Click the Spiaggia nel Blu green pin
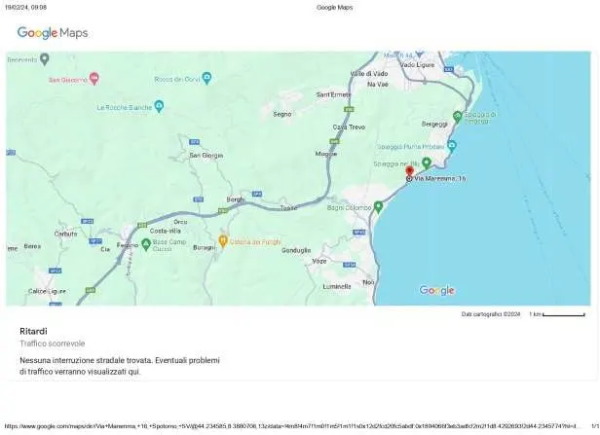 pos(427,163)
